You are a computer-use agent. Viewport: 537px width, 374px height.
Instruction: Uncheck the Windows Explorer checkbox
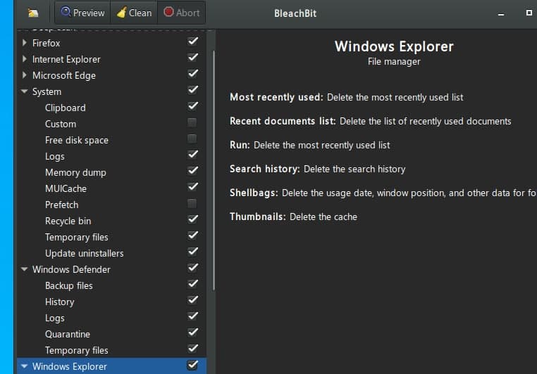[192, 366]
